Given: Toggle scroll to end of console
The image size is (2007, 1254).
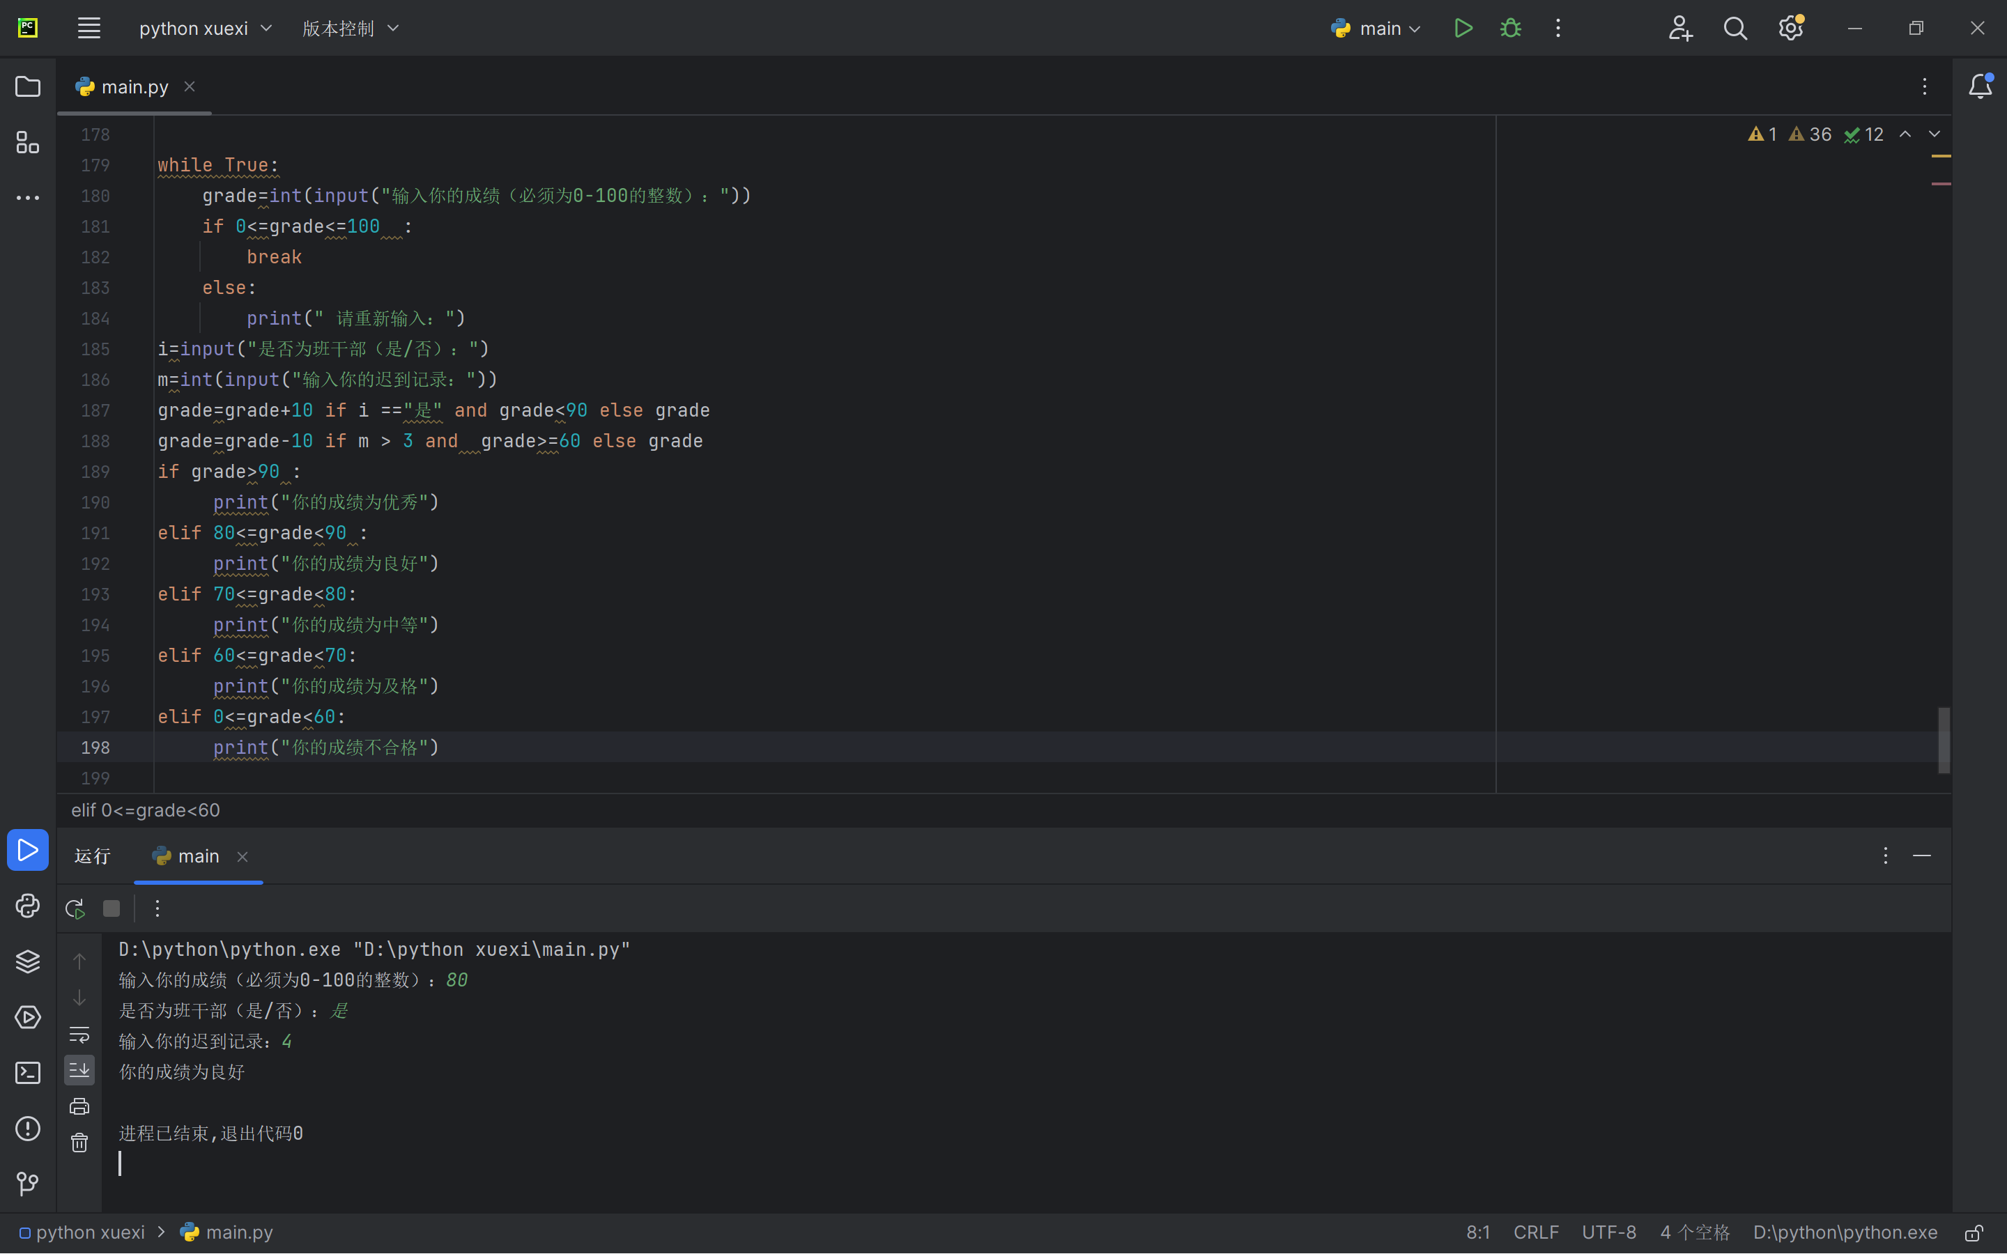Looking at the screenshot, I should (x=79, y=1070).
